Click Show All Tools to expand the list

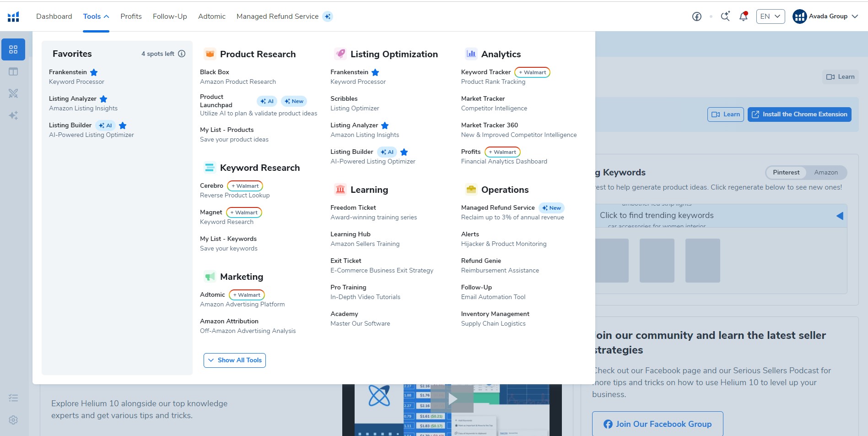click(234, 360)
